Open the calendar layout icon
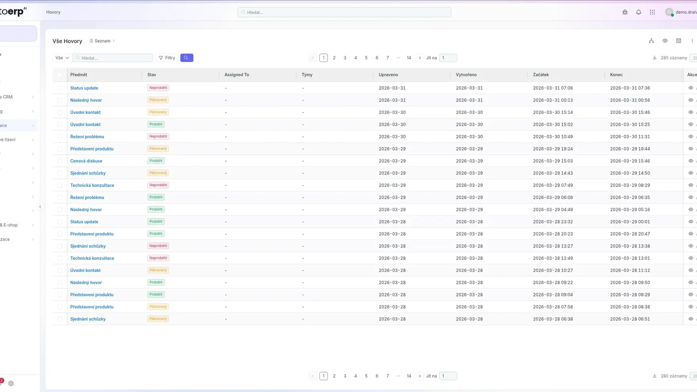 [x=678, y=41]
